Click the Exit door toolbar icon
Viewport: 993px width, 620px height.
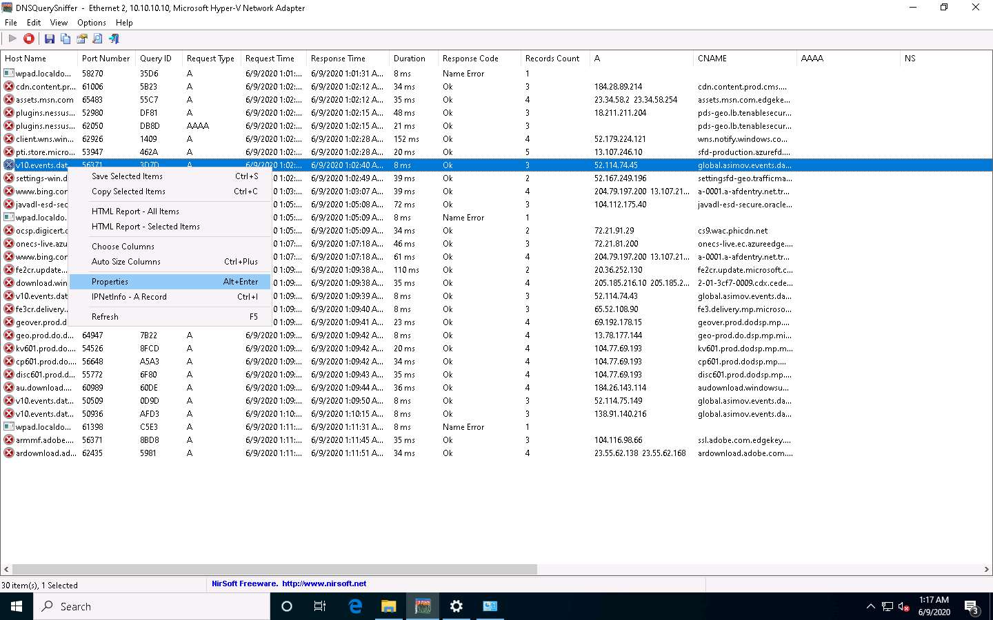pos(114,39)
